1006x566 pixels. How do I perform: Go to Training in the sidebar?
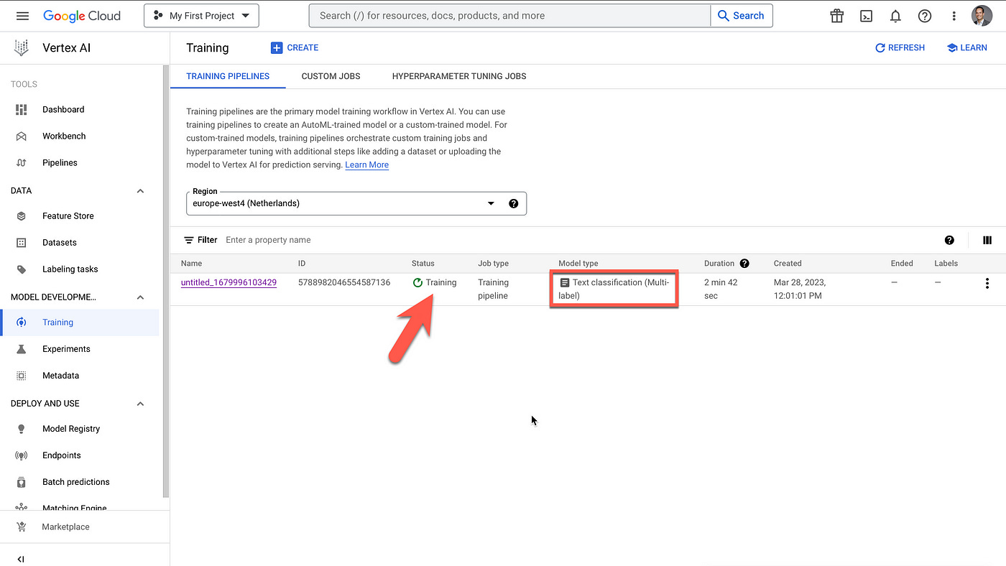coord(80,322)
